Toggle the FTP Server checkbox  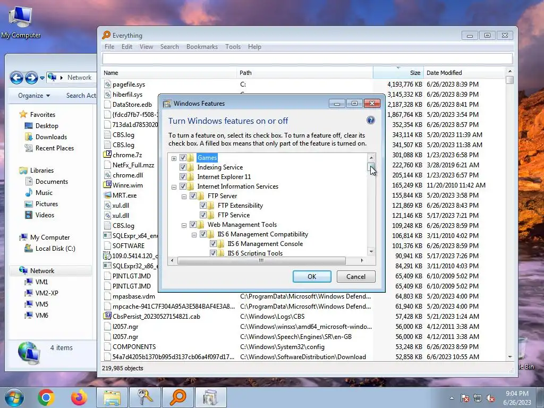coord(193,195)
